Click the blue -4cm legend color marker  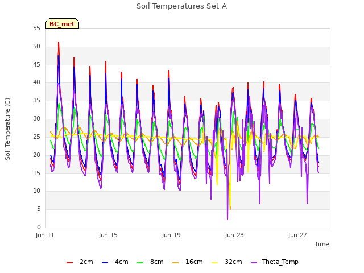pyautogui.click(x=105, y=263)
